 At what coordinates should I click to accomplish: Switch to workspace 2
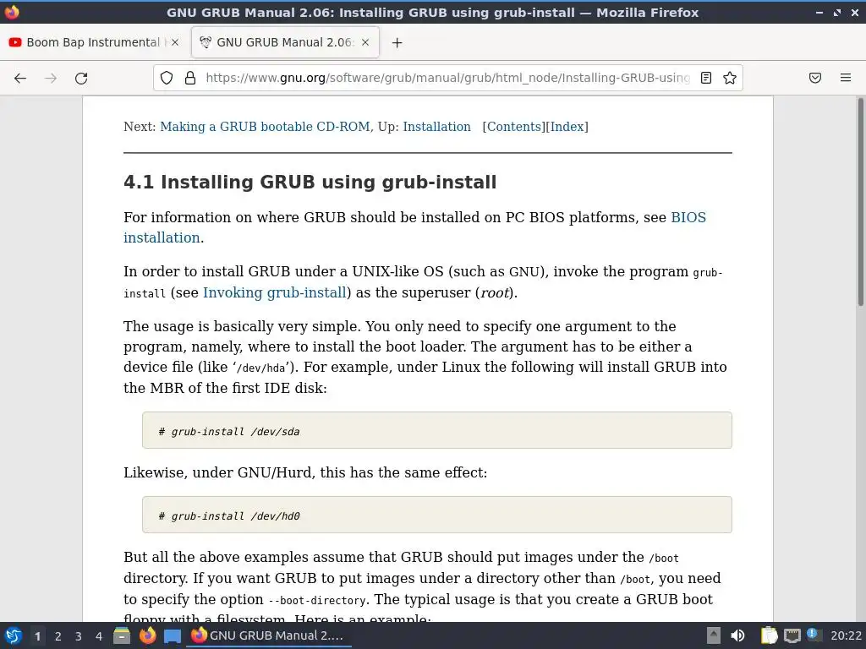(x=58, y=636)
